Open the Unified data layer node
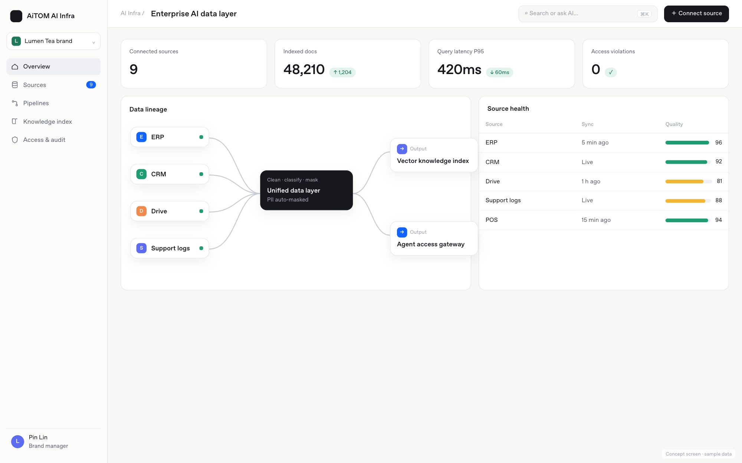The height and width of the screenshot is (463, 742). [x=306, y=190]
